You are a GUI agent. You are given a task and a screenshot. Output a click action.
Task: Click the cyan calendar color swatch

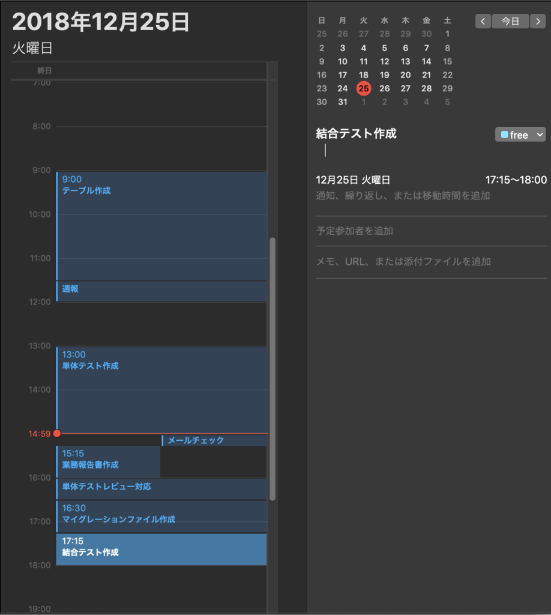point(504,135)
